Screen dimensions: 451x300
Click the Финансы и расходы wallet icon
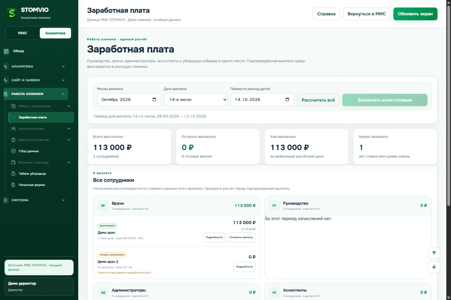(13, 162)
